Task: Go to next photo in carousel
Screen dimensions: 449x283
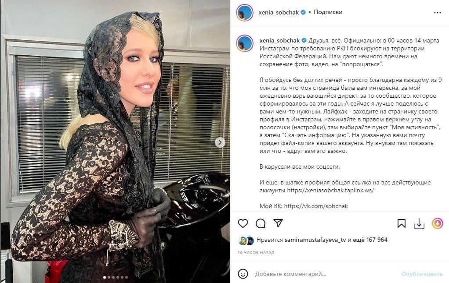Action: tap(220, 142)
